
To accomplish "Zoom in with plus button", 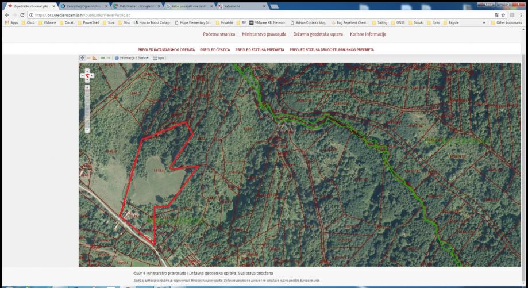I will coord(87,87).
